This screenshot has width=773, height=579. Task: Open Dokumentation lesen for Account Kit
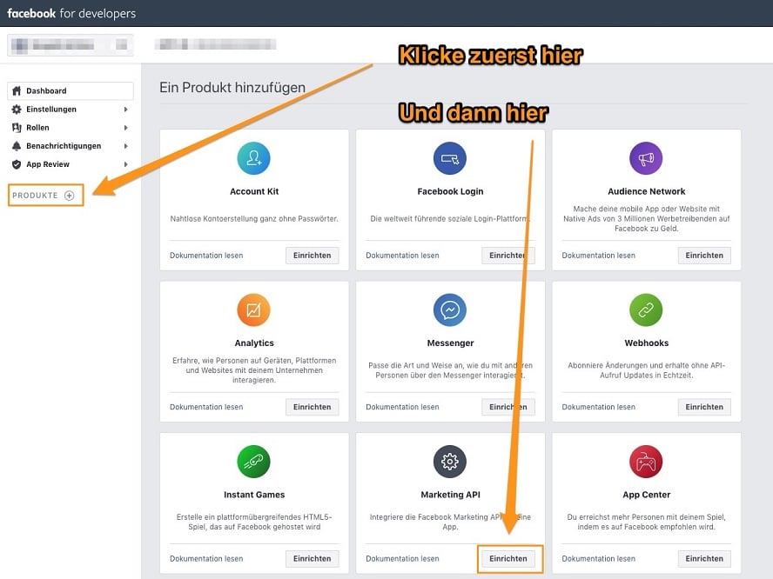206,256
